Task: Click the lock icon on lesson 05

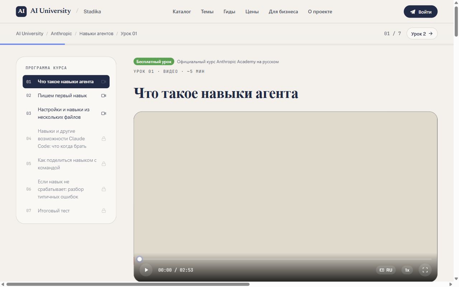Action: (104, 164)
